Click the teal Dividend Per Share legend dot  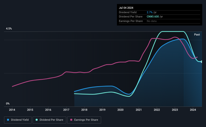[37, 120]
